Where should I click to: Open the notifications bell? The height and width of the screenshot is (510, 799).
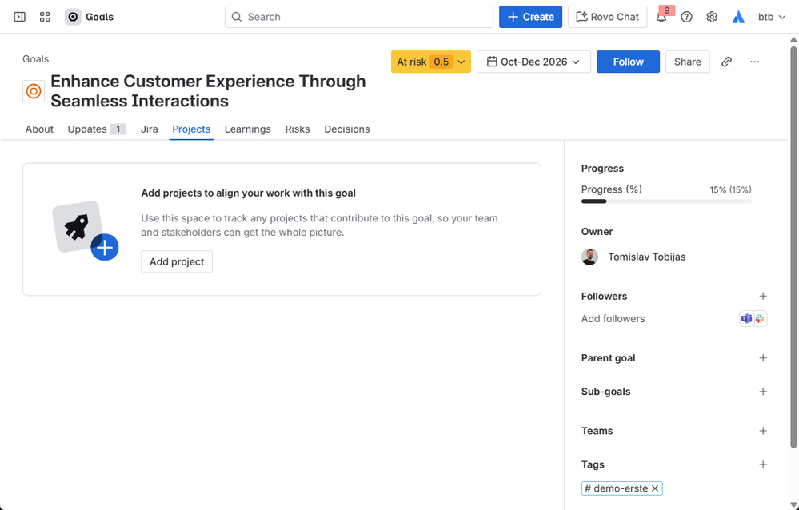pyautogui.click(x=661, y=17)
